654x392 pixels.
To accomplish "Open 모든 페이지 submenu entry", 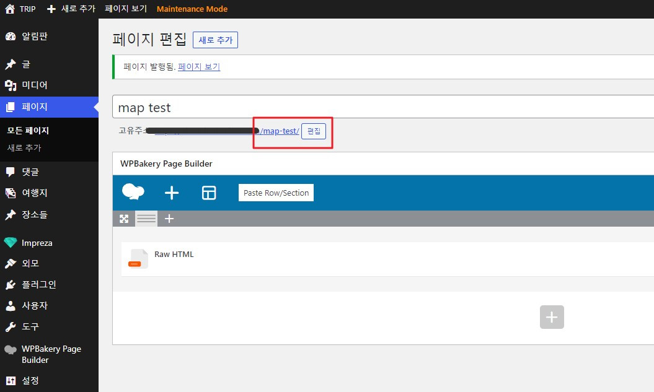I will click(28, 131).
